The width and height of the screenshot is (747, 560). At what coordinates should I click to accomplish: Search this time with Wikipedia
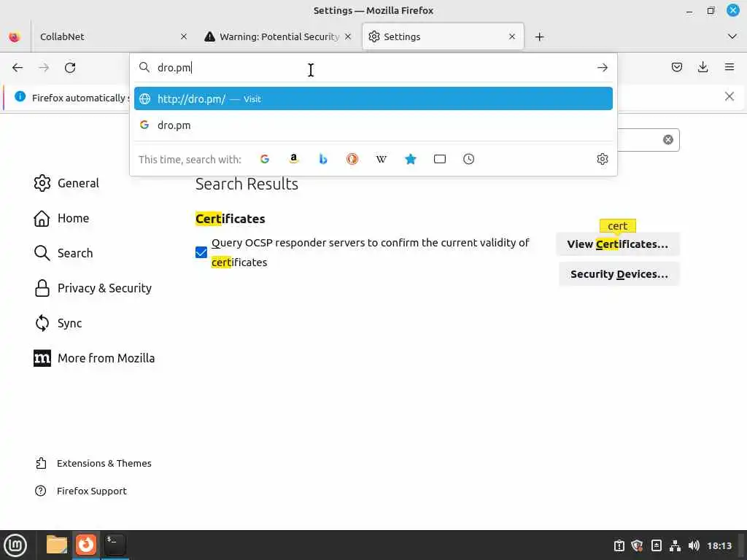(381, 159)
